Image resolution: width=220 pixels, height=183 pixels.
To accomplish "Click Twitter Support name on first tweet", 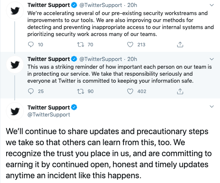I will pos(48,5).
